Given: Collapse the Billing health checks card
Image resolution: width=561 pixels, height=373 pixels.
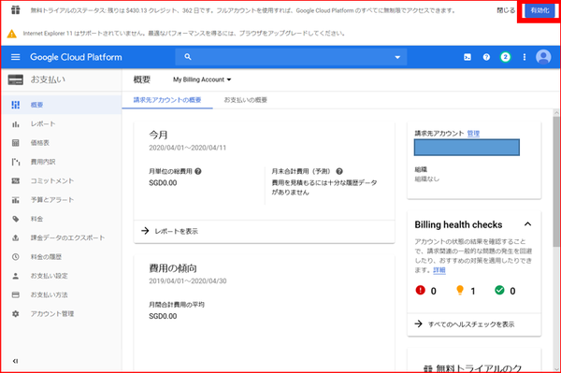Looking at the screenshot, I should pos(527,224).
